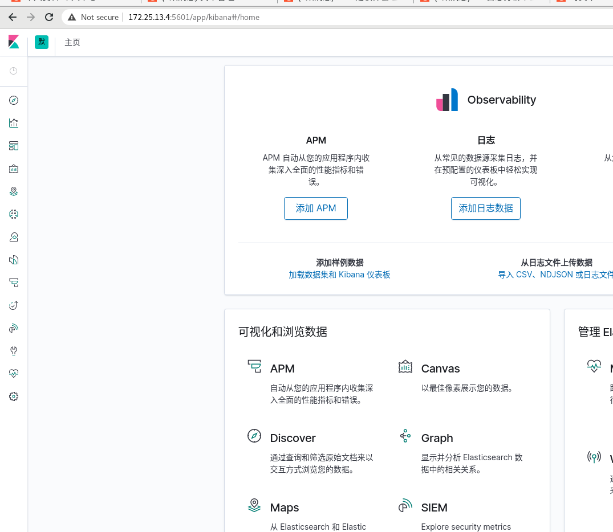This screenshot has width=613, height=532.
Task: Click the 主页 breadcrumb
Action: [72, 42]
